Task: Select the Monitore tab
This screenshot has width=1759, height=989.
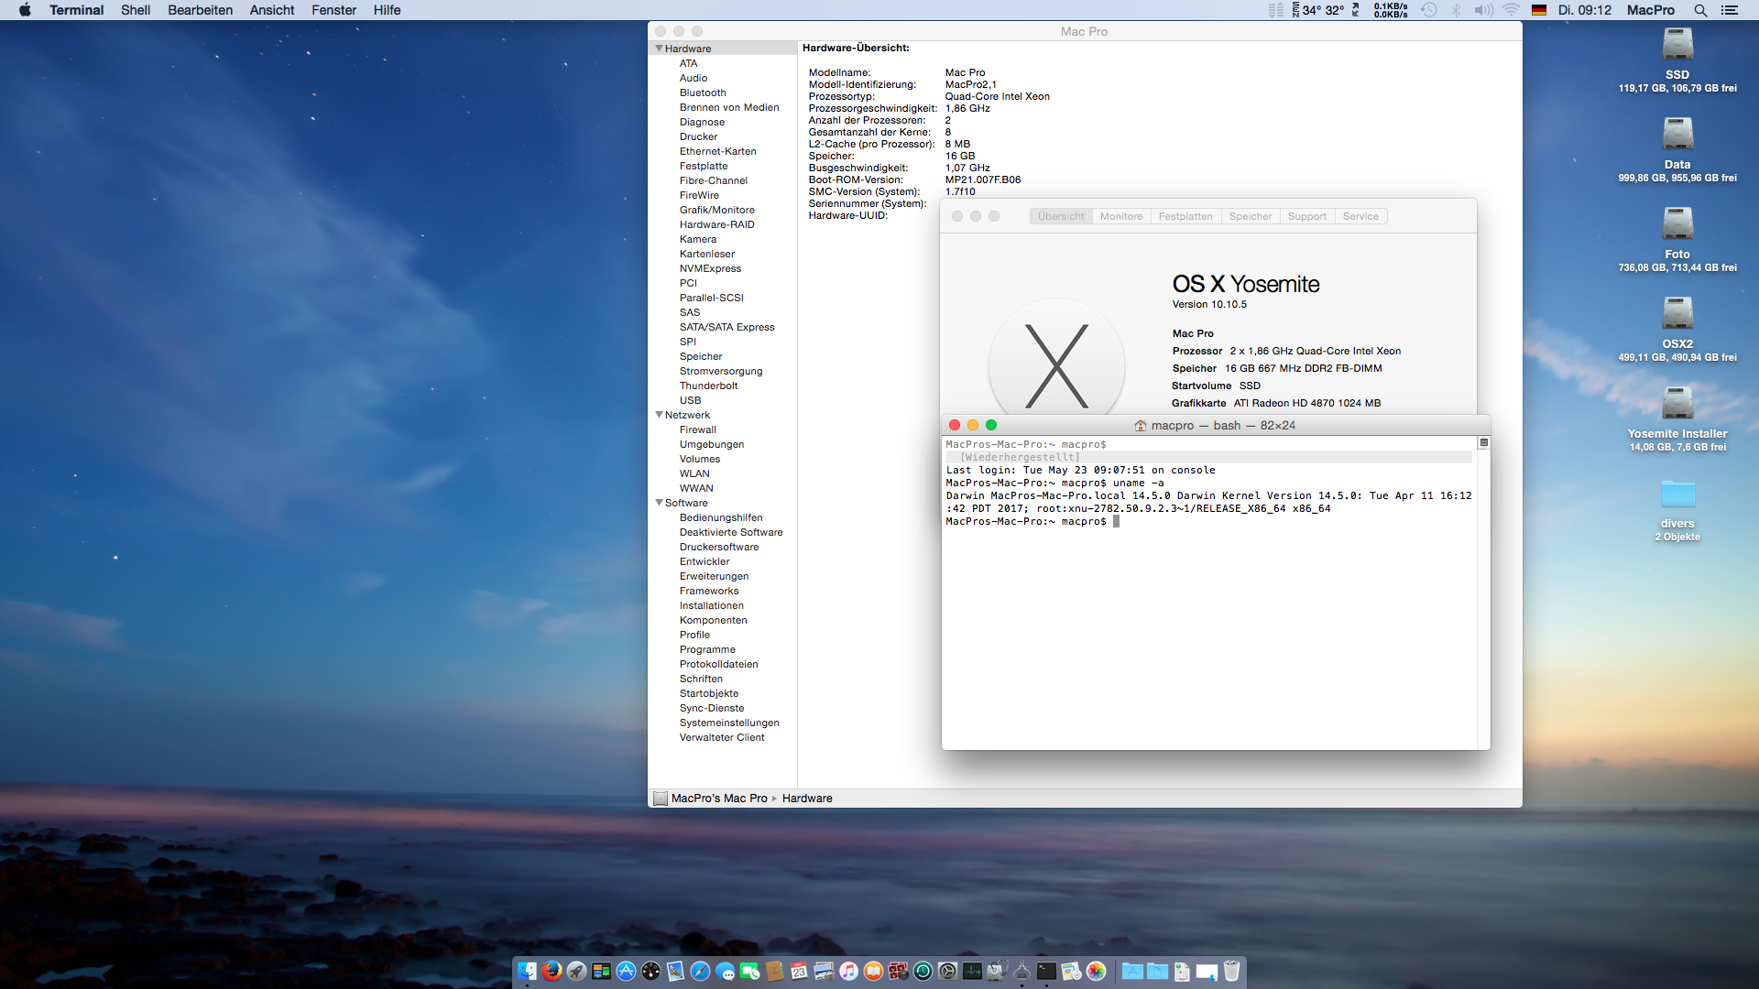Action: click(x=1120, y=216)
